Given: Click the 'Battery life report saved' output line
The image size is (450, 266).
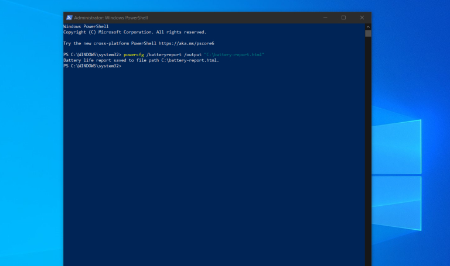Looking at the screenshot, I should click(x=141, y=60).
